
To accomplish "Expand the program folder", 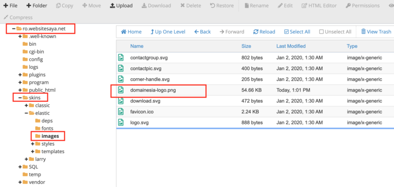I will pos(20,83).
